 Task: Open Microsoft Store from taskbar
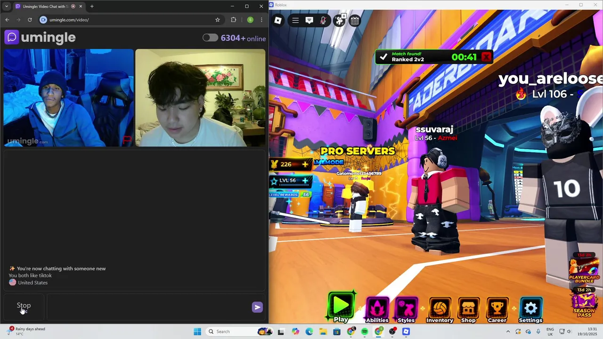[x=337, y=331]
